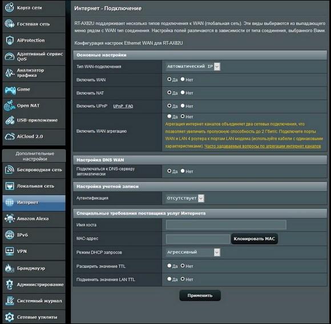Open the Локальная сеть LAN icon

[10, 186]
